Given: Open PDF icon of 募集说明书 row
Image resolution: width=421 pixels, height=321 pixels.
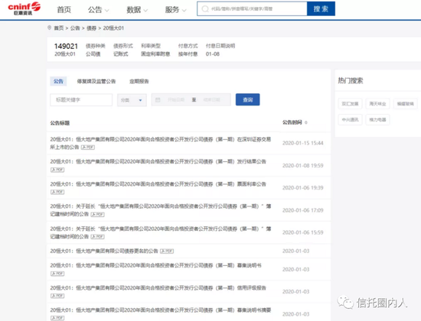Looking at the screenshot, I should [57, 274].
